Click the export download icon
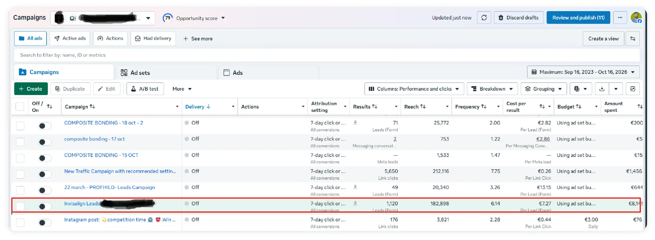This screenshot has height=240, width=655. pyautogui.click(x=602, y=89)
